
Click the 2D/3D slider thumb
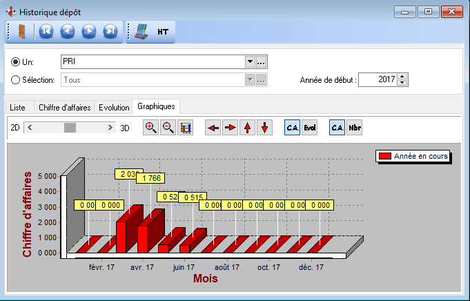(70, 128)
